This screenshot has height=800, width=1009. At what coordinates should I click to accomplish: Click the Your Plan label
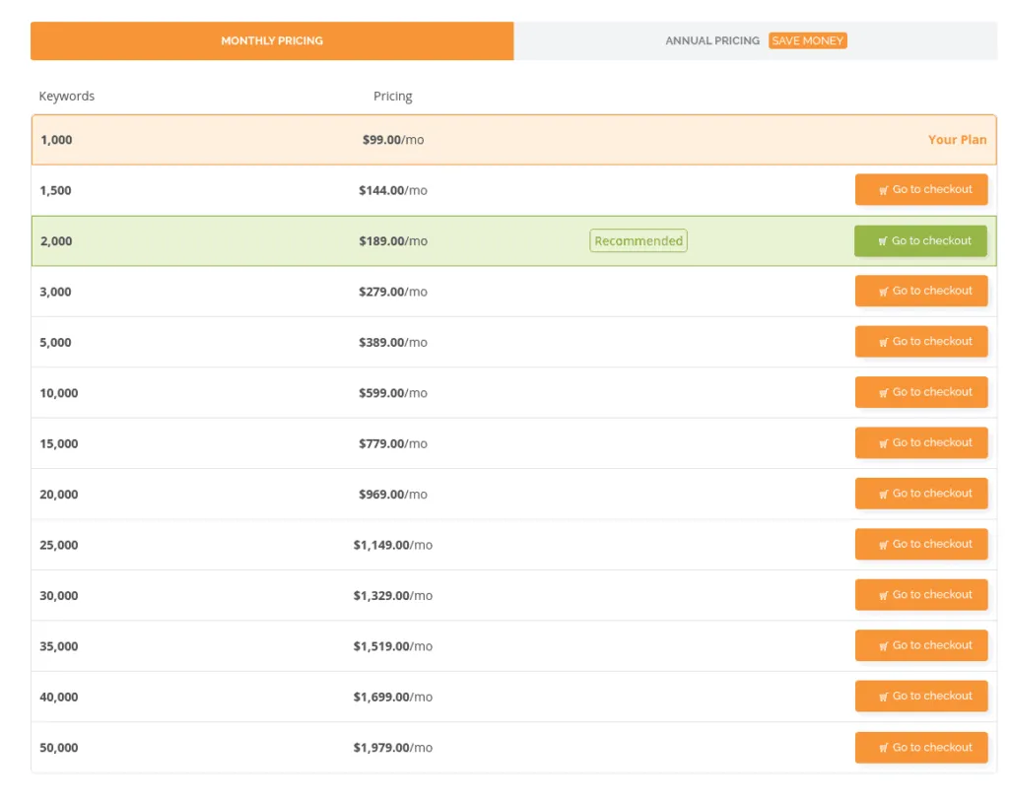(x=957, y=140)
